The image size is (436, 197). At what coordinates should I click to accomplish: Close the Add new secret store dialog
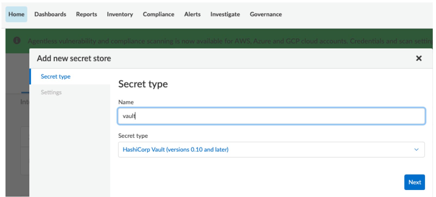coord(419,58)
